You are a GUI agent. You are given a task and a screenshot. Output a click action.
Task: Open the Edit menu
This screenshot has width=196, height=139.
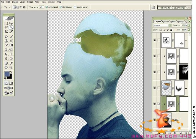click(8, 2)
